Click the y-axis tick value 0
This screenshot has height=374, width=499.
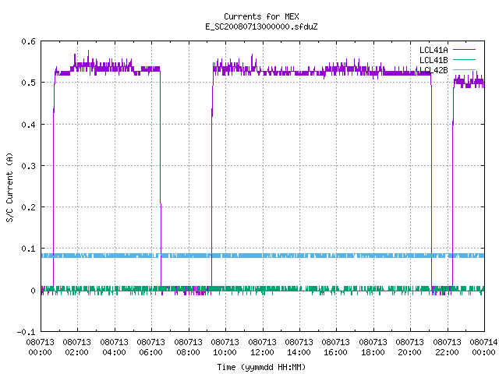(x=33, y=291)
